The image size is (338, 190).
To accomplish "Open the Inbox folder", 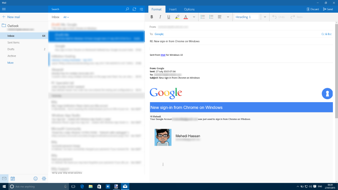I will coord(24,36).
